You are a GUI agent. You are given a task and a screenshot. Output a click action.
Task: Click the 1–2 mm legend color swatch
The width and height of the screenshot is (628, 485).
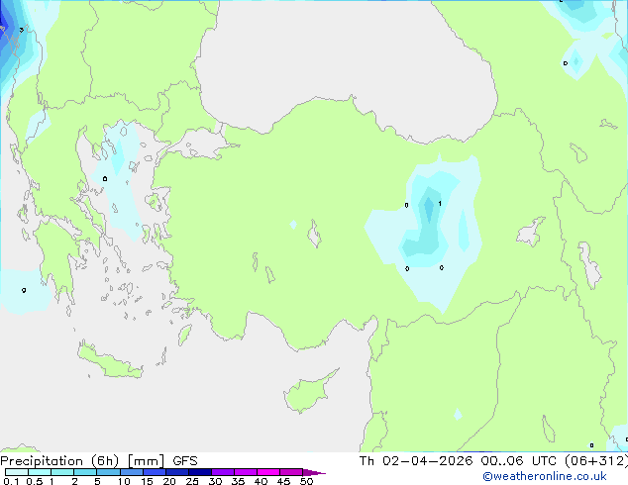62,472
